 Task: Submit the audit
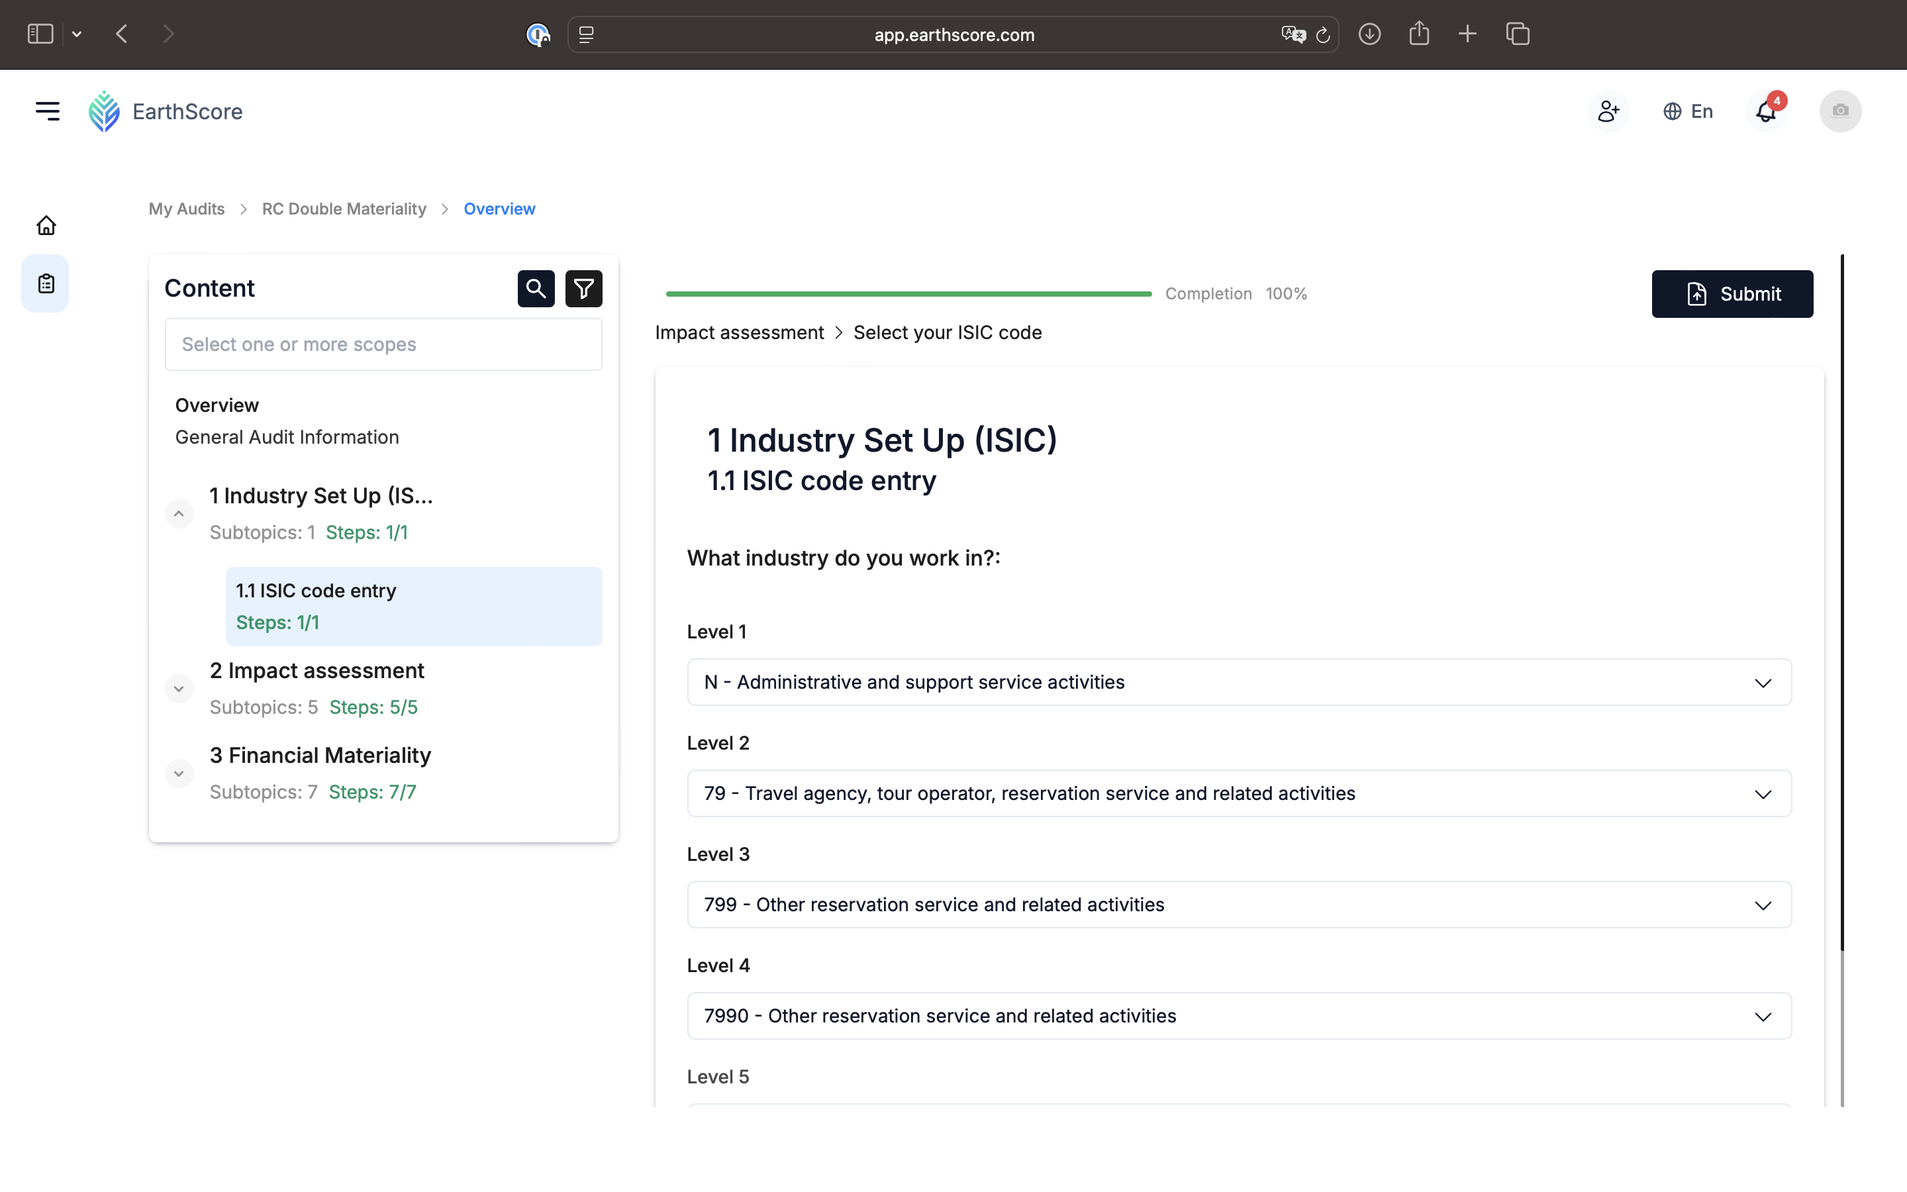pos(1732,294)
